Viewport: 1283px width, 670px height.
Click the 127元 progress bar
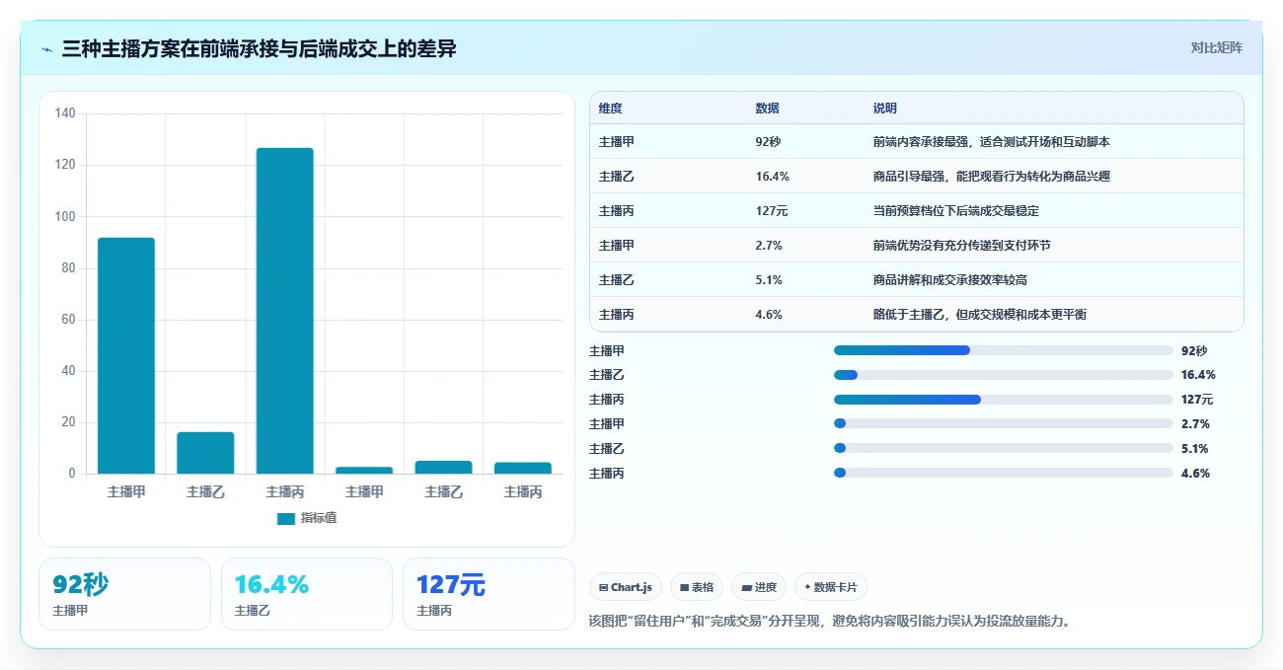pos(1004,400)
